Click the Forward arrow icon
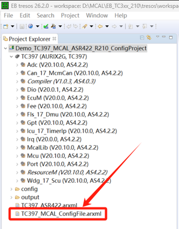The height and width of the screenshot is (229, 179). coord(114,26)
